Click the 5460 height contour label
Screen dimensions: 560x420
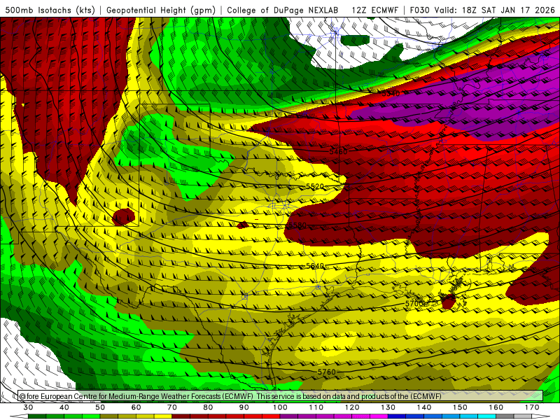[x=338, y=151]
